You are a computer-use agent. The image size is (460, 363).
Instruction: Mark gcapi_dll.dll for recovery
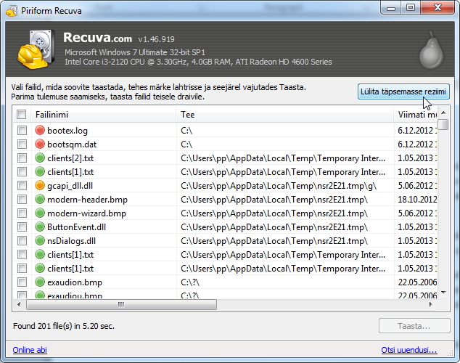[x=22, y=185]
